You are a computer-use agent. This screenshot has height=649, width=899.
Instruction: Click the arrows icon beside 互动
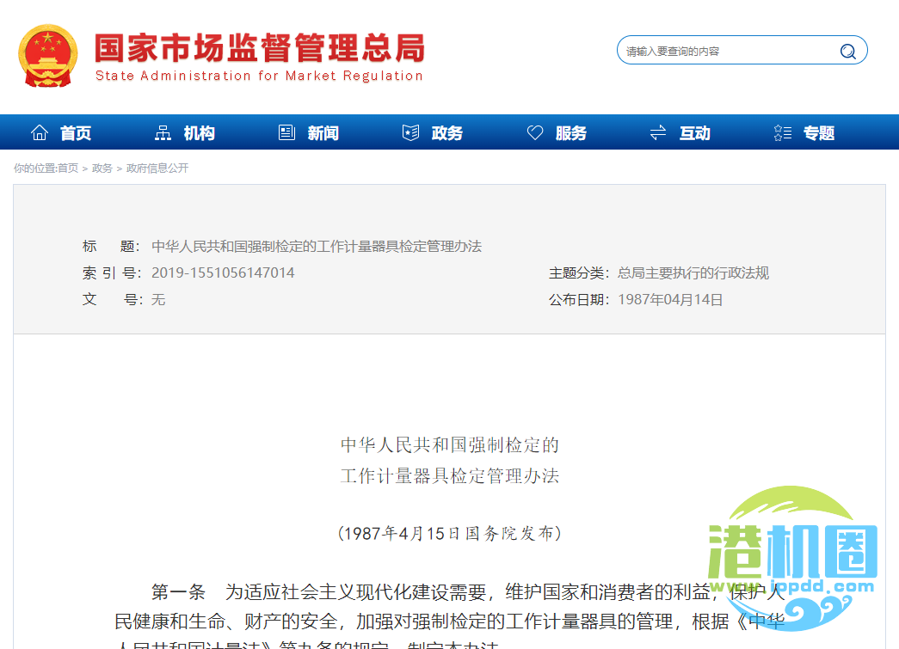click(658, 132)
